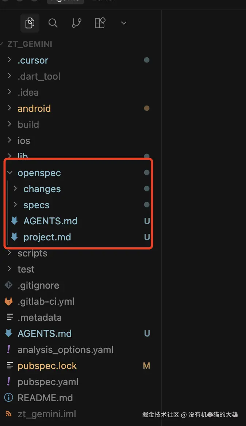Screen dimensions: 246x426
Task: Select the modified pubspec.lock file
Action: 47,366
